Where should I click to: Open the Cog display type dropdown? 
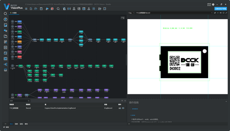click(131, 13)
